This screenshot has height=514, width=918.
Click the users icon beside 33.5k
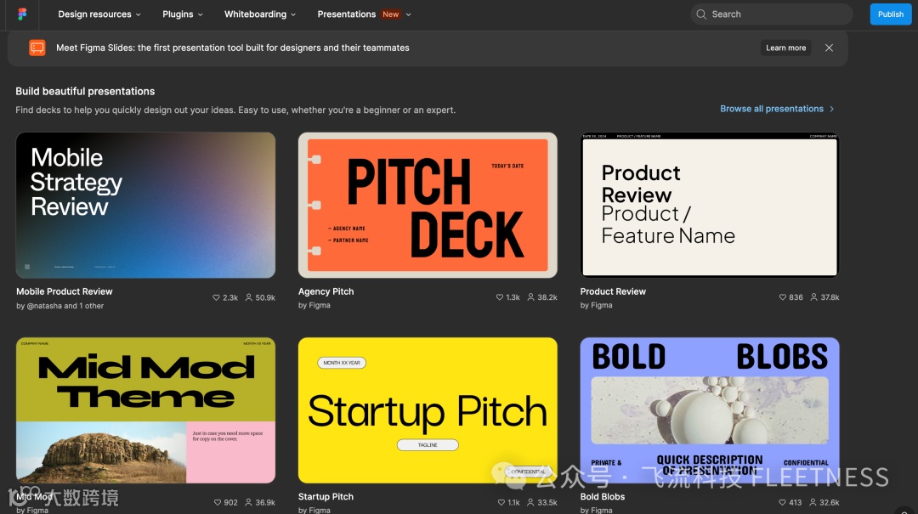tap(531, 502)
